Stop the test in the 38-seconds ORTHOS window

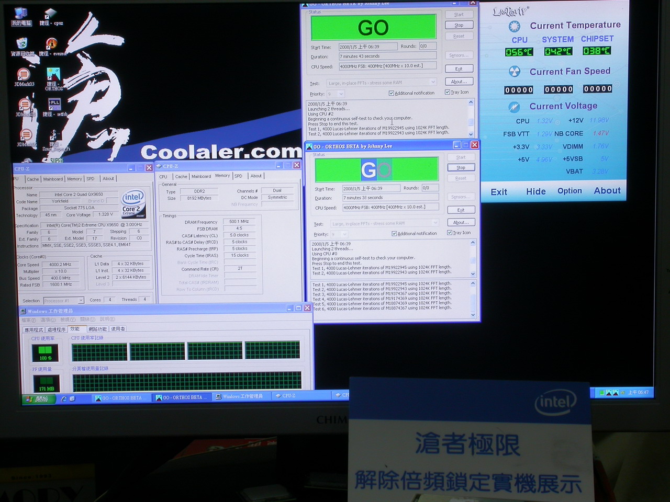461,167
